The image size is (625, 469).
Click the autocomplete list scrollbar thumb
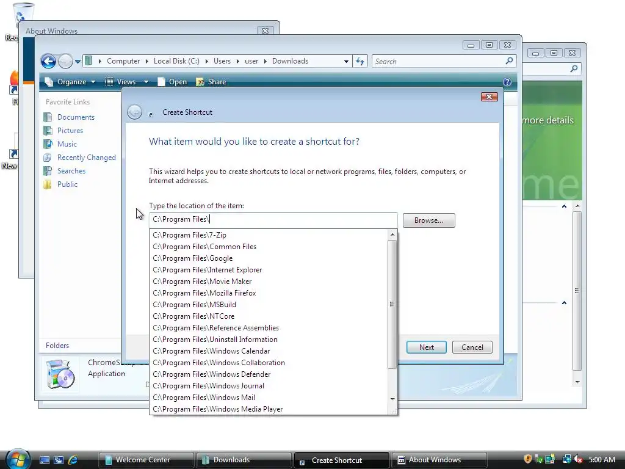tap(392, 304)
